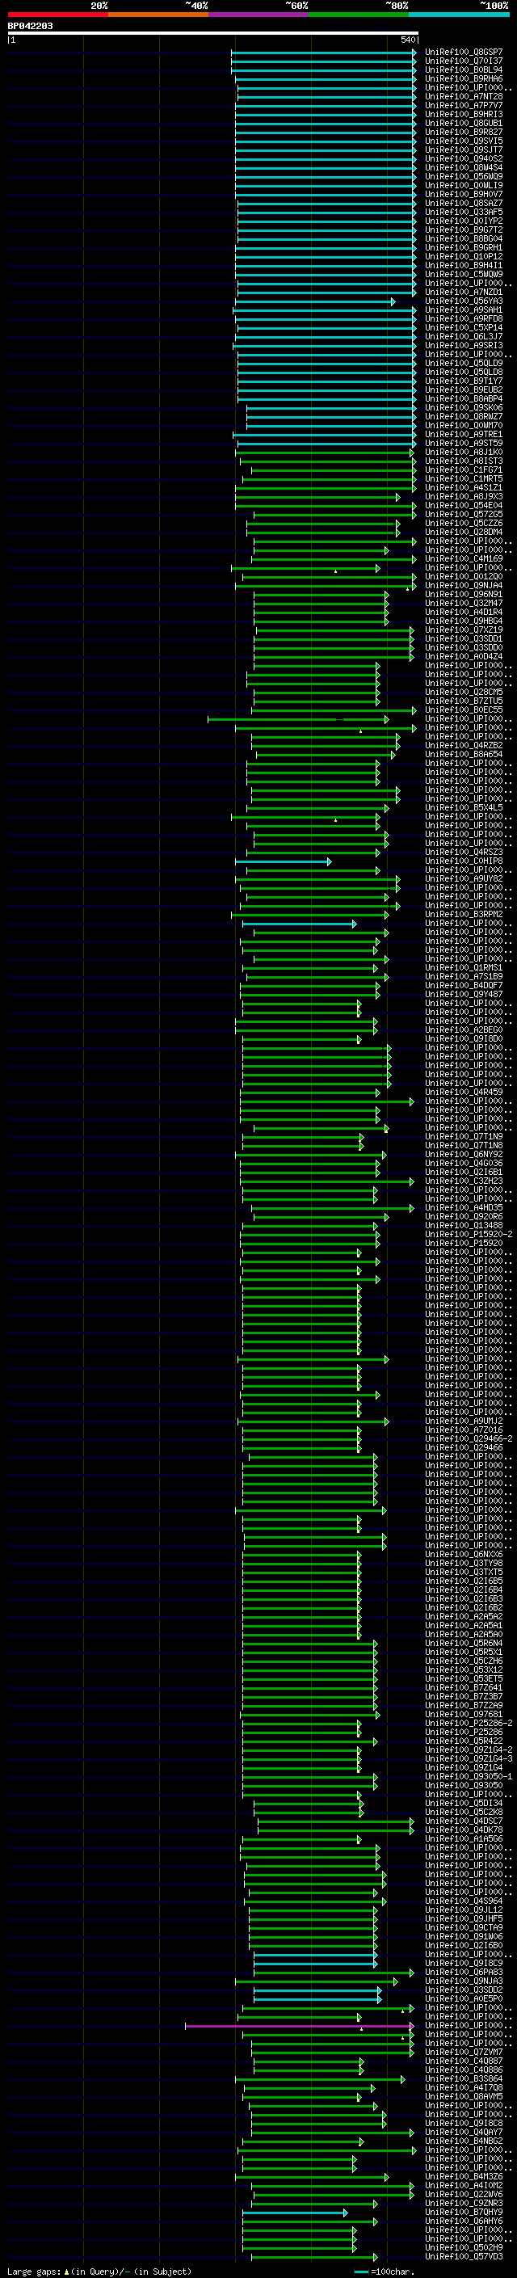Select hit label UniRef100_Q7XZ19

[464, 630]
